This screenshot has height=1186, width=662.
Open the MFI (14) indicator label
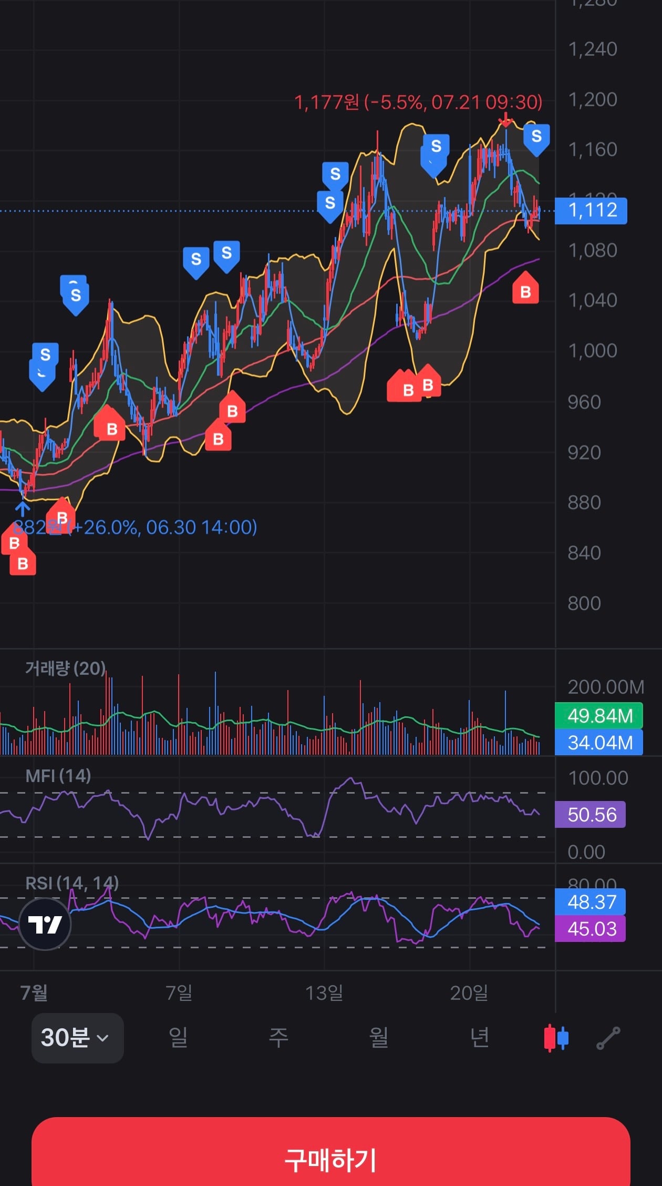pos(58,776)
